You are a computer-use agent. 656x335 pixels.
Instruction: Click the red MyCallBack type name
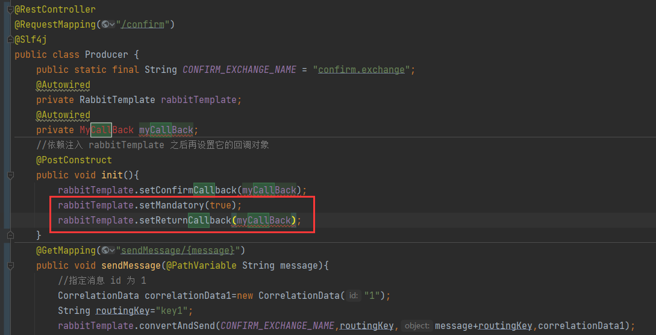(x=107, y=130)
